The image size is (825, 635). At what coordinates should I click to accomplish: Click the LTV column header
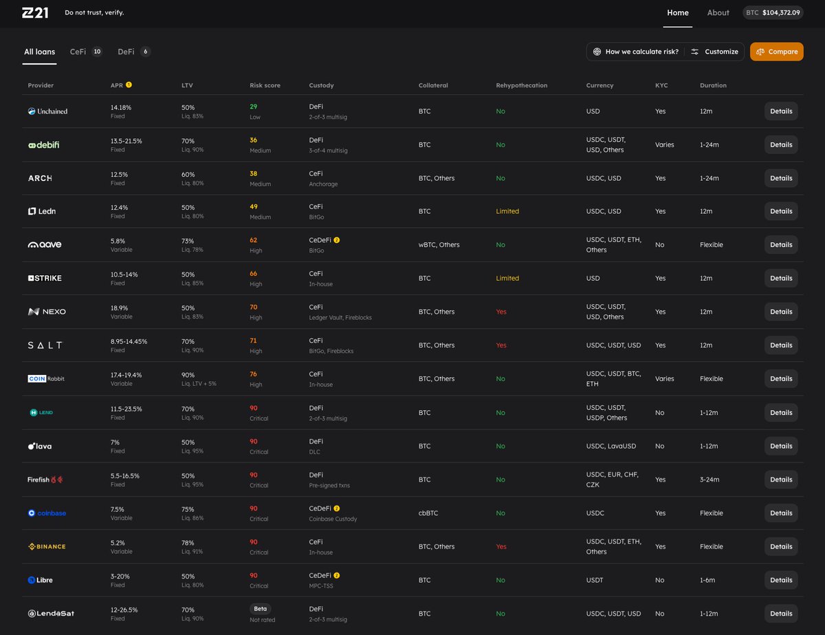point(187,85)
